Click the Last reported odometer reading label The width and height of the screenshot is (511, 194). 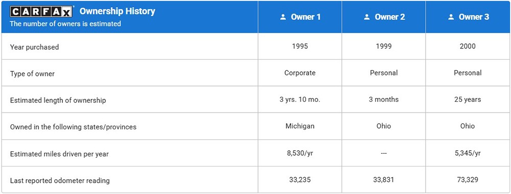[x=60, y=180]
